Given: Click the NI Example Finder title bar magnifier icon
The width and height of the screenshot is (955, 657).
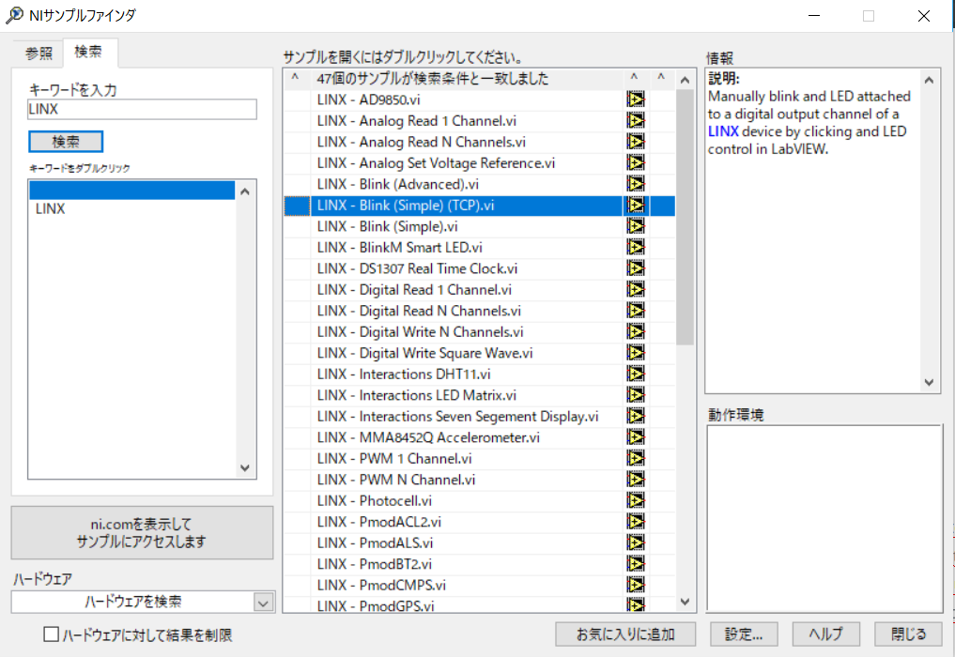Looking at the screenshot, I should [x=15, y=15].
